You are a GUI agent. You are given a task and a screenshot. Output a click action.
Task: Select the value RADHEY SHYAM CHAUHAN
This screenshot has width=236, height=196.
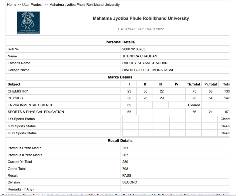pyautogui.click(x=145, y=63)
